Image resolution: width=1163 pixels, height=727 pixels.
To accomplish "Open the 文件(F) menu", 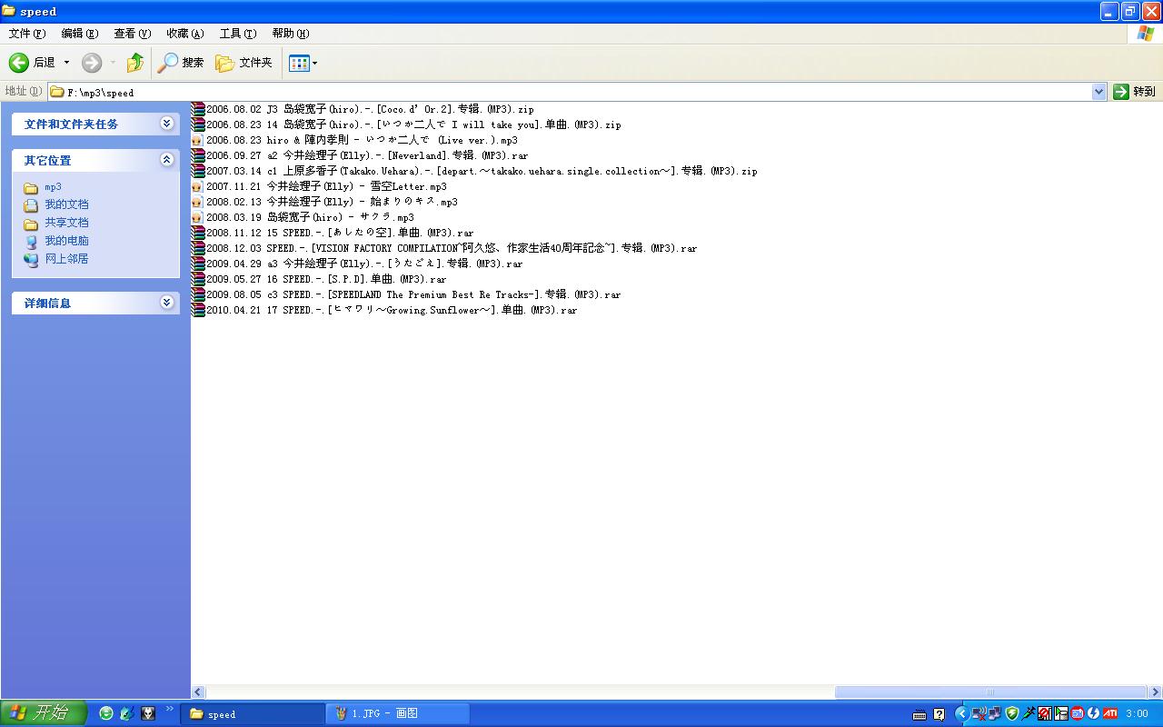I will [27, 34].
